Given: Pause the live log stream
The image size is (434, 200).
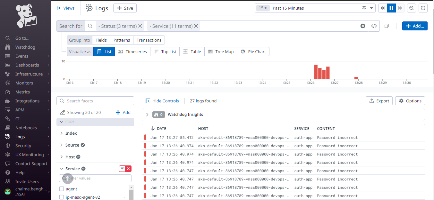Looking at the screenshot, I should point(391,8).
